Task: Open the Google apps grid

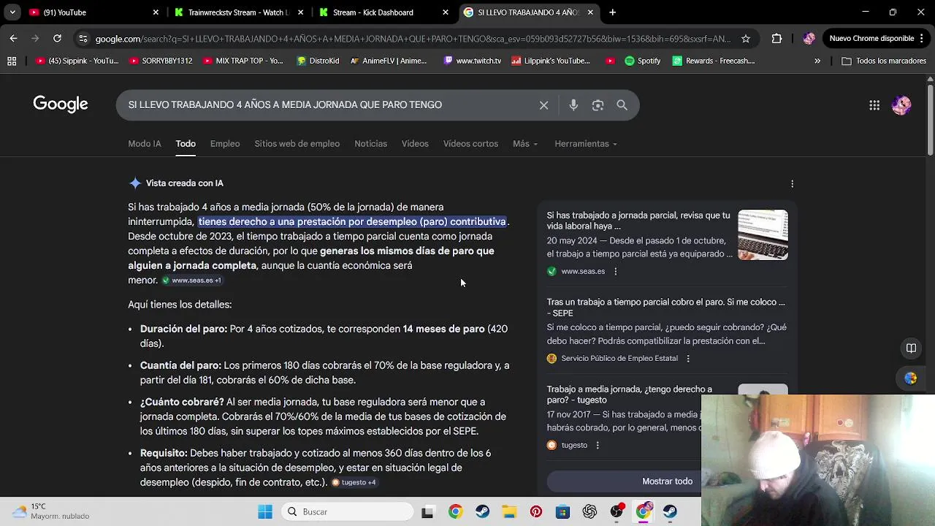Action: coord(874,105)
